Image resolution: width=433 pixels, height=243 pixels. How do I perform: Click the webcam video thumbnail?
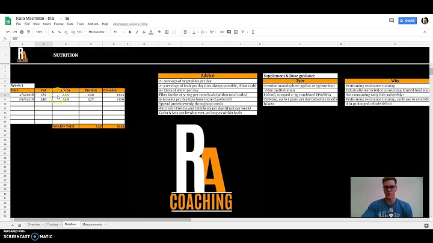[387, 197]
